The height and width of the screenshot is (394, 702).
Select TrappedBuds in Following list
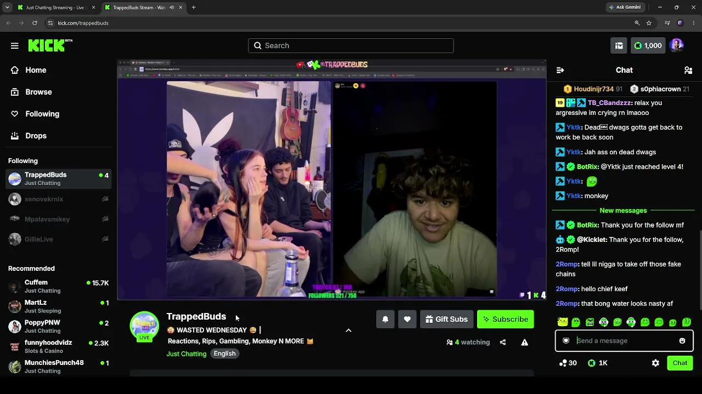tap(58, 179)
